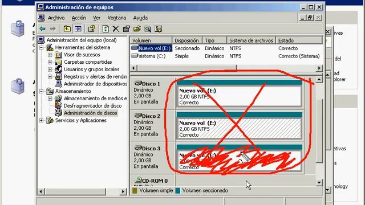Open the Ver menu
This screenshot has height=205, width=365.
pyautogui.click(x=96, y=18)
